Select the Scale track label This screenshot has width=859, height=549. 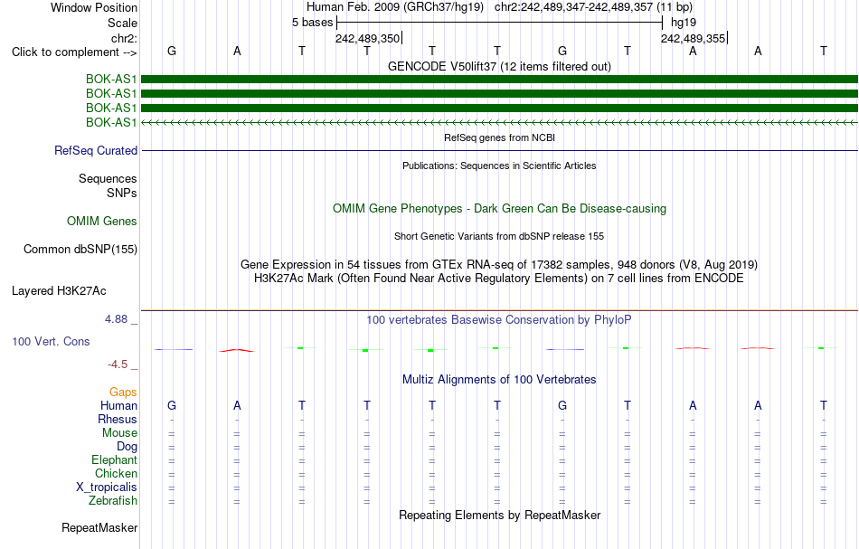coord(122,23)
